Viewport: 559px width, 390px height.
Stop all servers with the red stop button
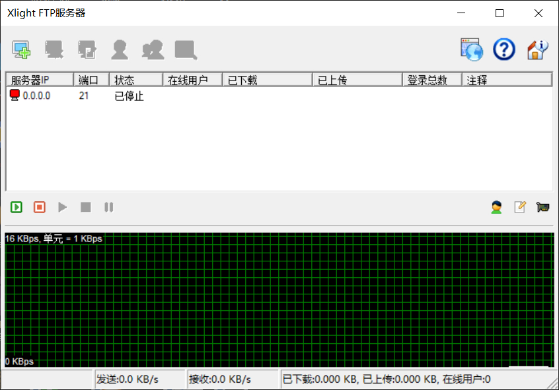(40, 207)
